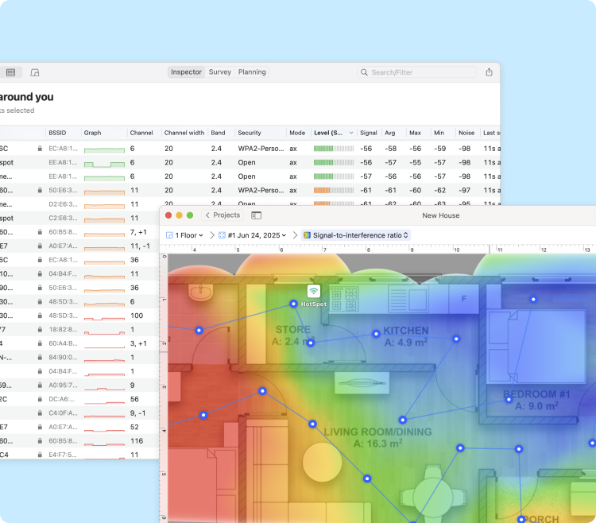Sort by the Noise column header
The width and height of the screenshot is (596, 523).
click(x=466, y=133)
